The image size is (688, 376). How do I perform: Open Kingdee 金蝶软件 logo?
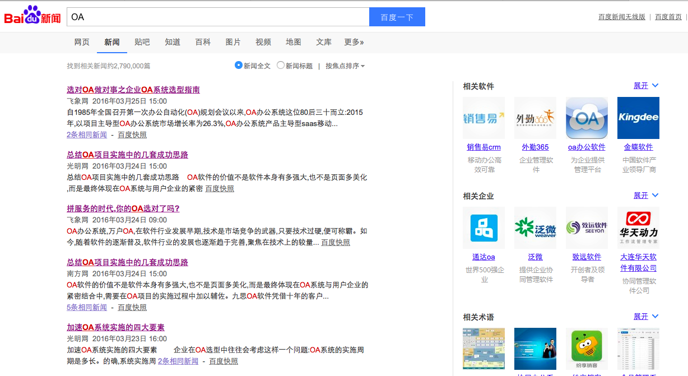638,118
